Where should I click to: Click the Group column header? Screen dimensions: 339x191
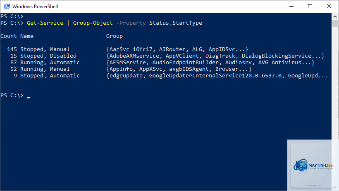tap(115, 36)
